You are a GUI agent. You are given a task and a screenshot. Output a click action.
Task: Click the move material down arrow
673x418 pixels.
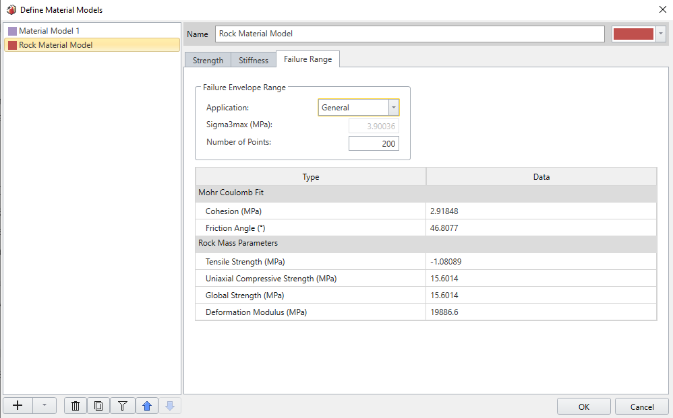coord(170,406)
